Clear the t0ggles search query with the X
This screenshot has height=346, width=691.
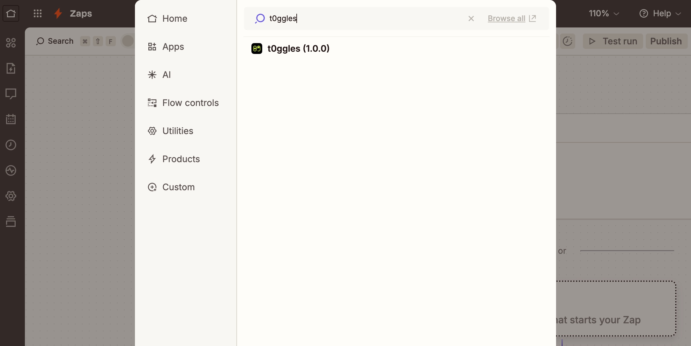471,19
